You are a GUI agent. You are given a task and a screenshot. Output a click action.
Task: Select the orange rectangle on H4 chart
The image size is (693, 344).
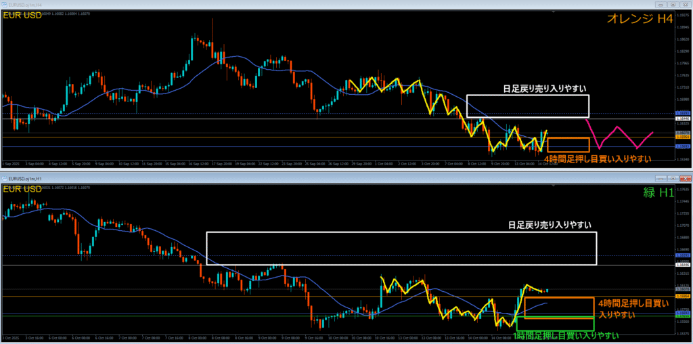tap(568, 139)
